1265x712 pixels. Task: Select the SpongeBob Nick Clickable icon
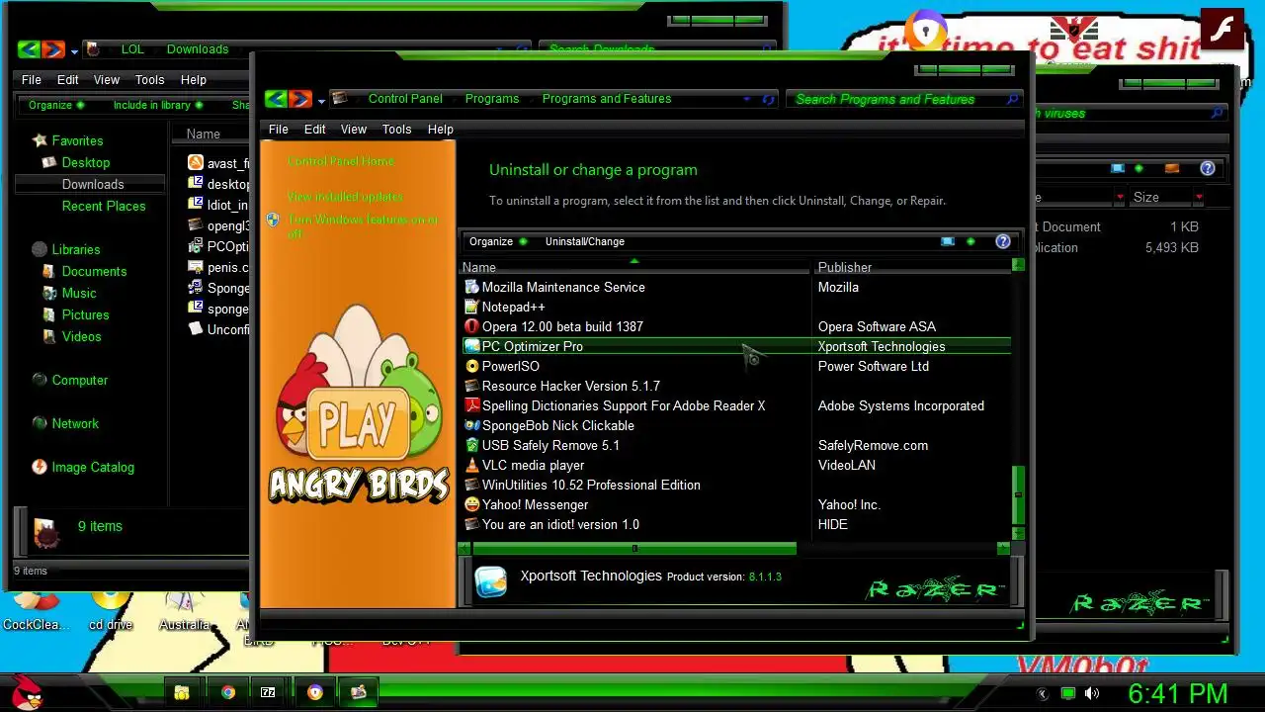[x=472, y=425]
